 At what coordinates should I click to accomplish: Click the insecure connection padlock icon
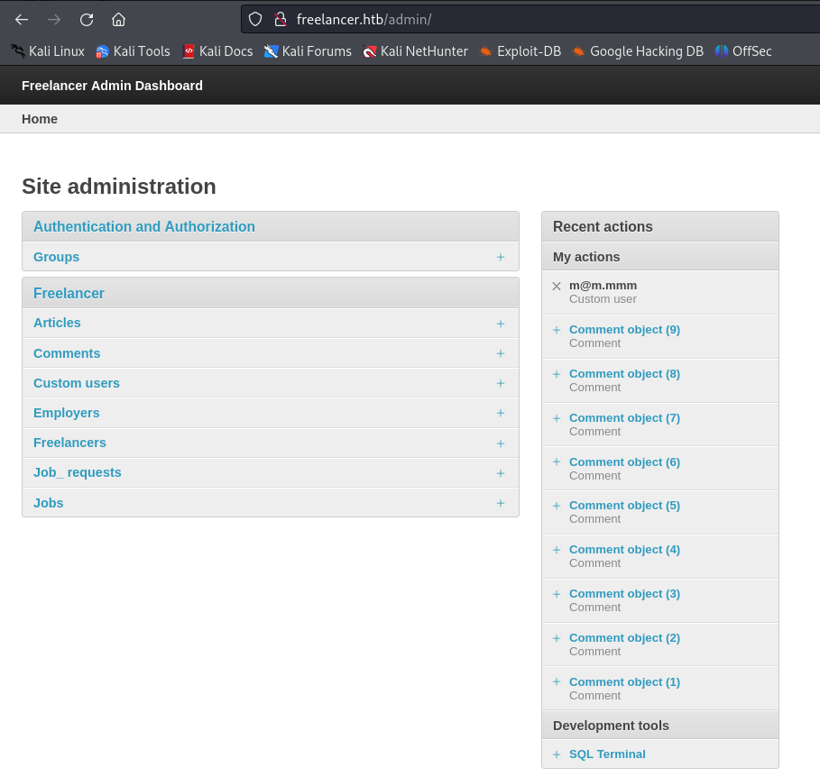pos(280,19)
